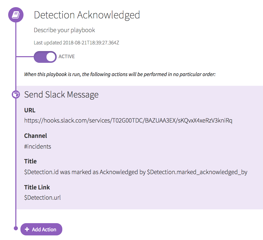Screen dimensions: 263x240
Task: Click the $Detection.url Title Link value
Action: pos(42,198)
